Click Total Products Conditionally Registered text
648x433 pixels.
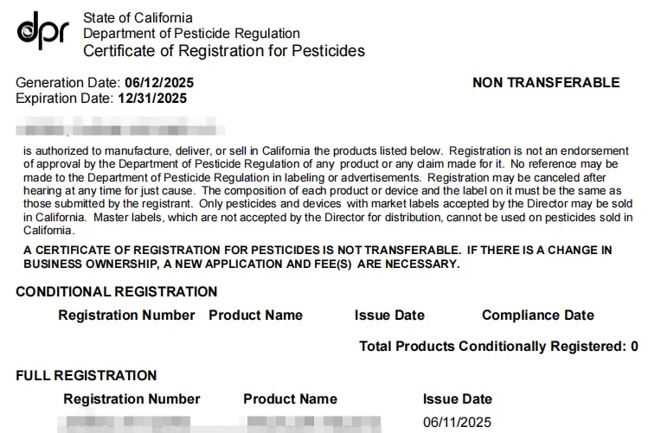pos(498,347)
